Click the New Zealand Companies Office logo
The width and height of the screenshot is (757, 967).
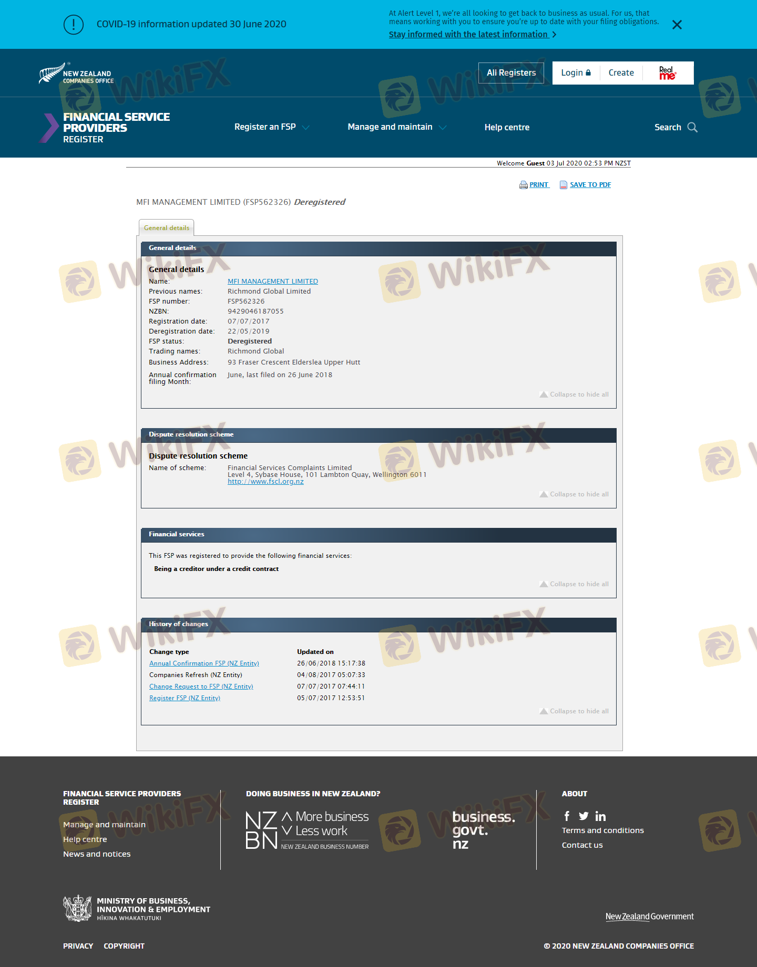click(76, 74)
